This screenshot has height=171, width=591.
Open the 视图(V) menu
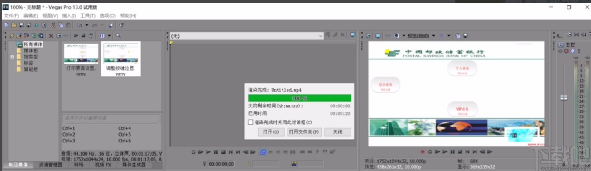pyautogui.click(x=50, y=16)
